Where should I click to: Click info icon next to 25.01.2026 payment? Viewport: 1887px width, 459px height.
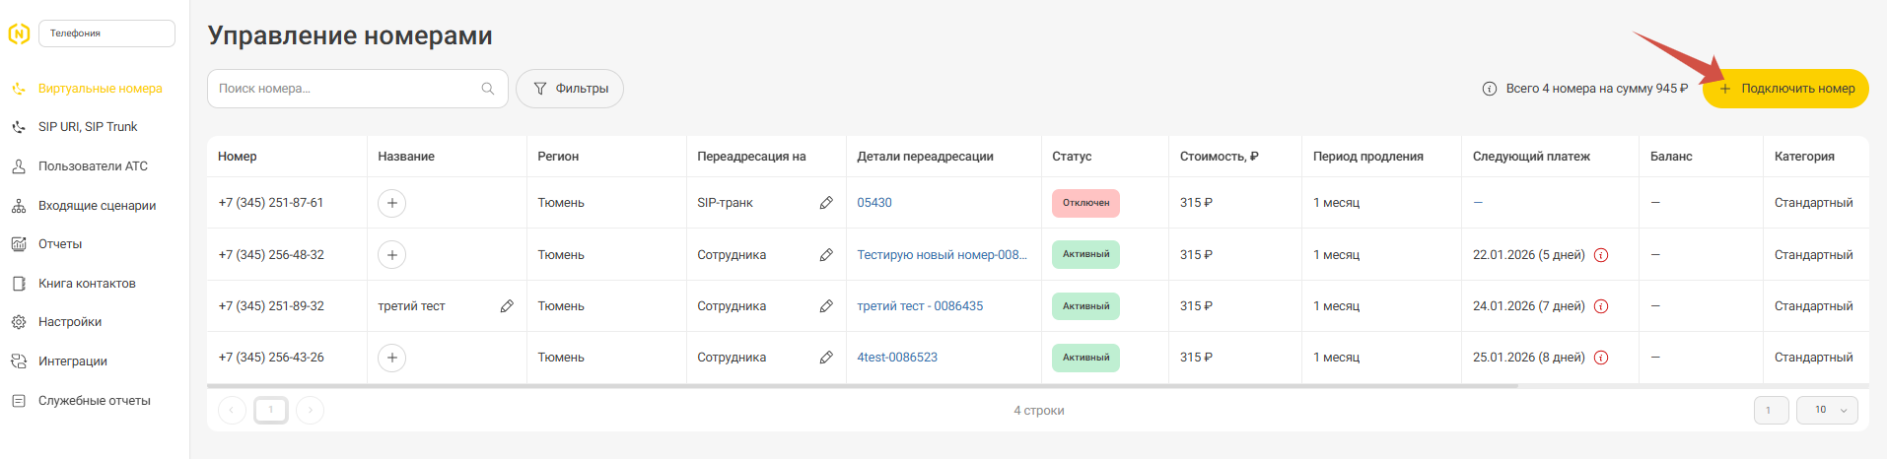coord(1601,358)
